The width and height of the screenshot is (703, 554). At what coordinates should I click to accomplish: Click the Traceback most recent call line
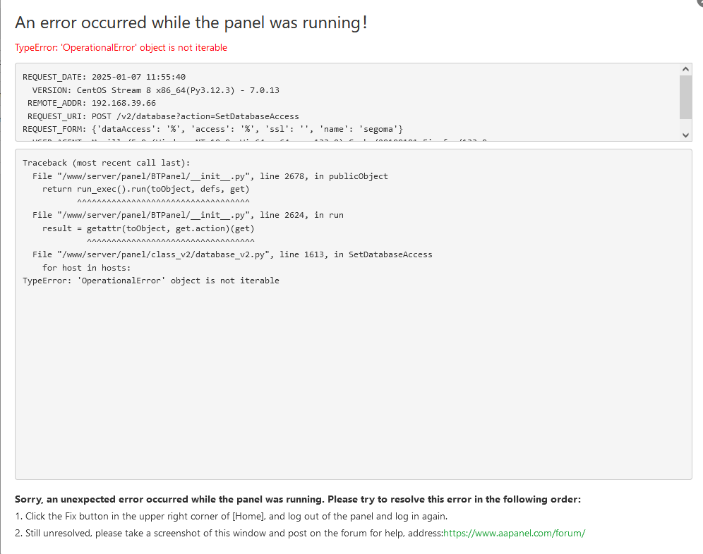pyautogui.click(x=101, y=163)
